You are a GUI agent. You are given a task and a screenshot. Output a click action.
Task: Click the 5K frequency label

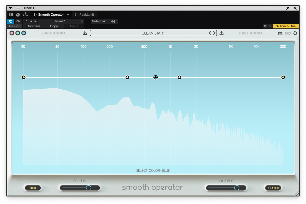click(231, 46)
